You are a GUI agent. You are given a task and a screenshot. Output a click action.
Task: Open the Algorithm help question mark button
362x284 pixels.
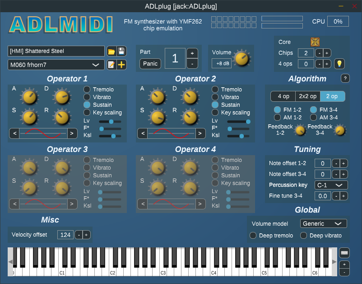coord(345,78)
